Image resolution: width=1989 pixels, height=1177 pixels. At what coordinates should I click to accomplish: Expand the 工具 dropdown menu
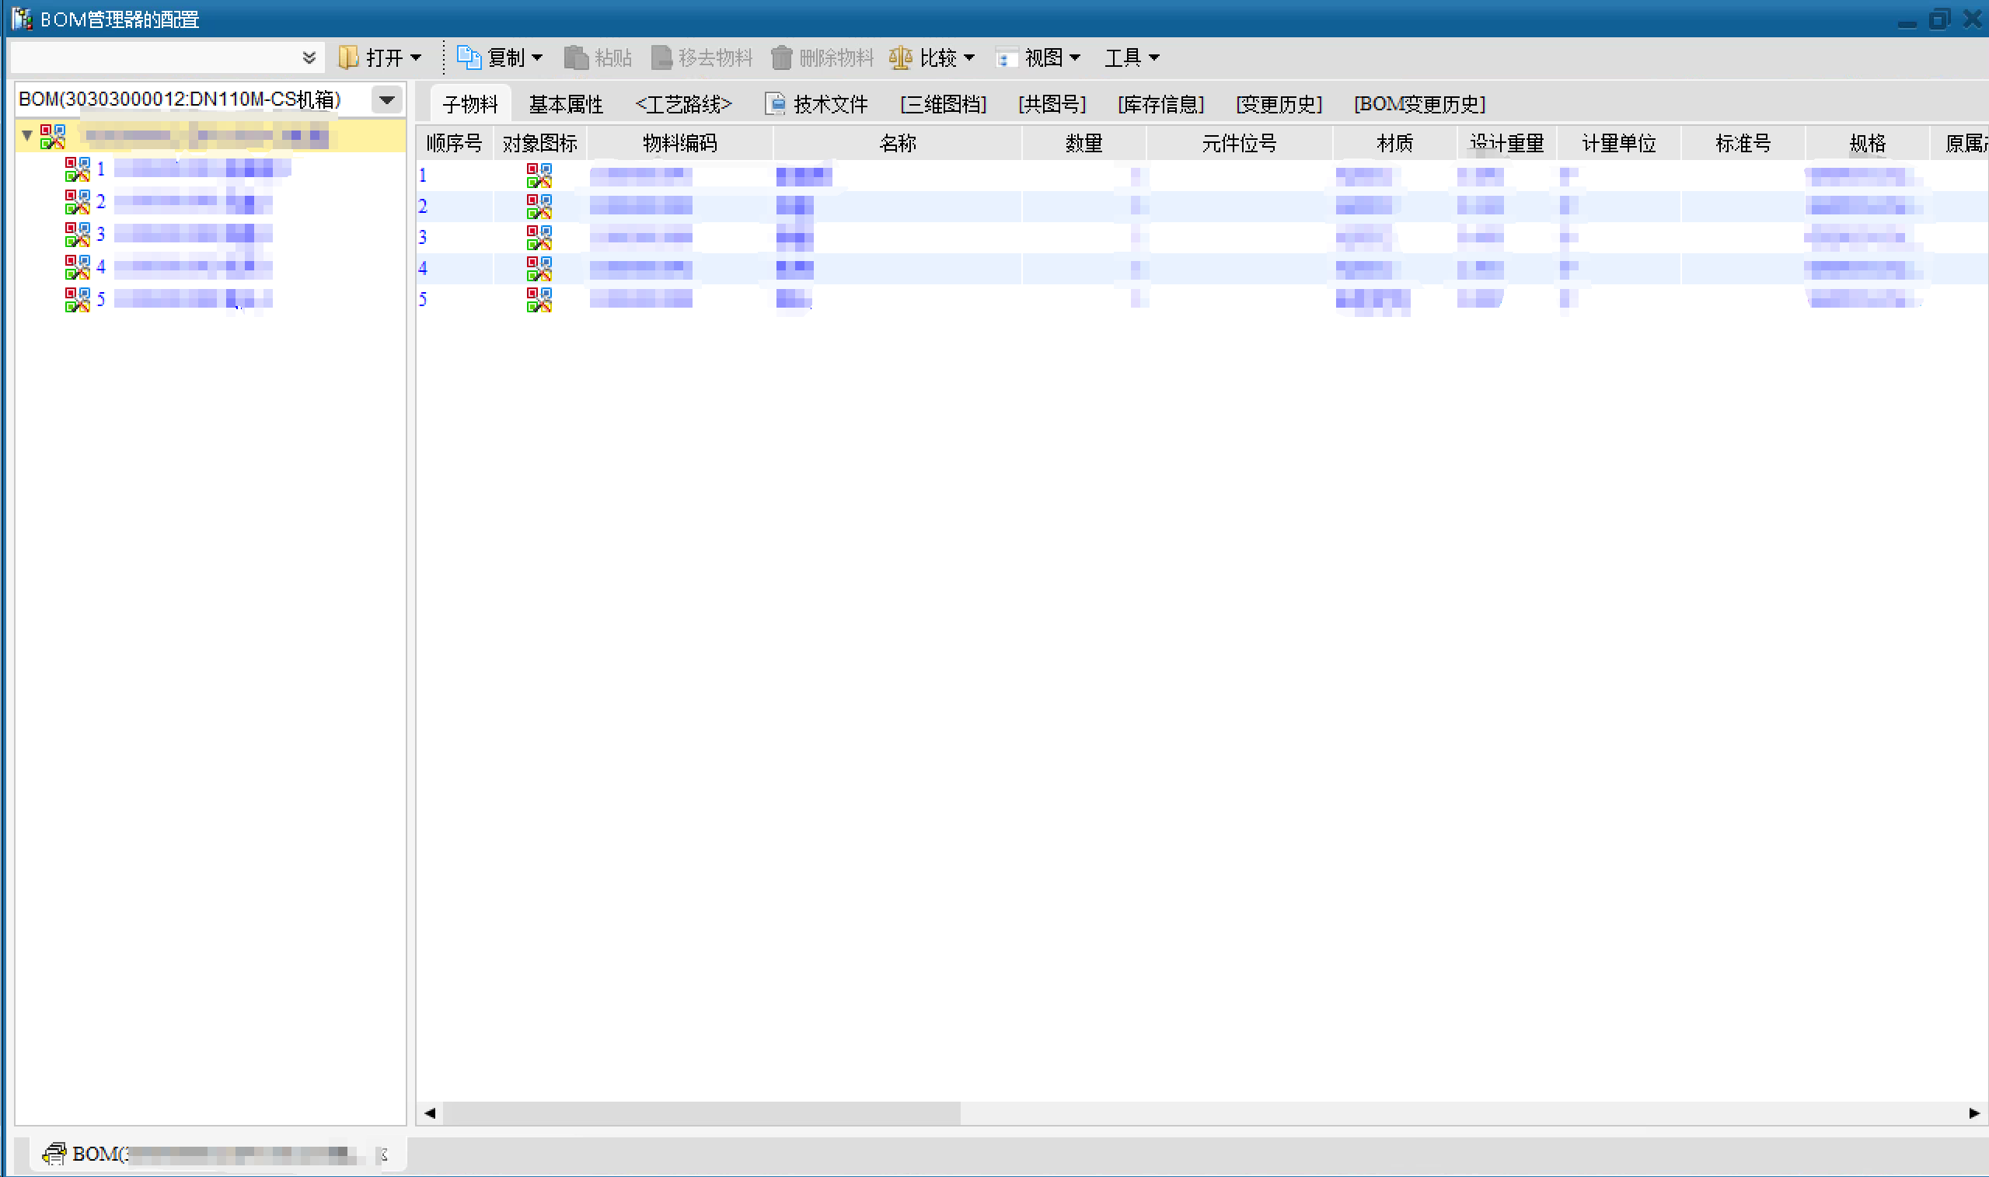pos(1132,57)
